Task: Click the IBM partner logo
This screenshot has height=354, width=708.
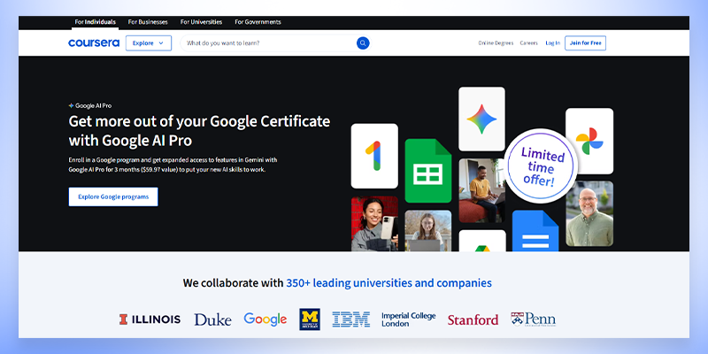Action: coord(350,319)
